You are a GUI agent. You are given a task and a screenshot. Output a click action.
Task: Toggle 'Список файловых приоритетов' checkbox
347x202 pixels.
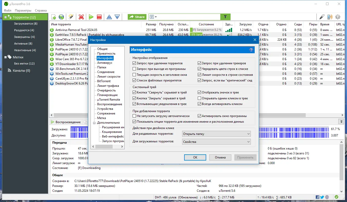(x=134, y=80)
